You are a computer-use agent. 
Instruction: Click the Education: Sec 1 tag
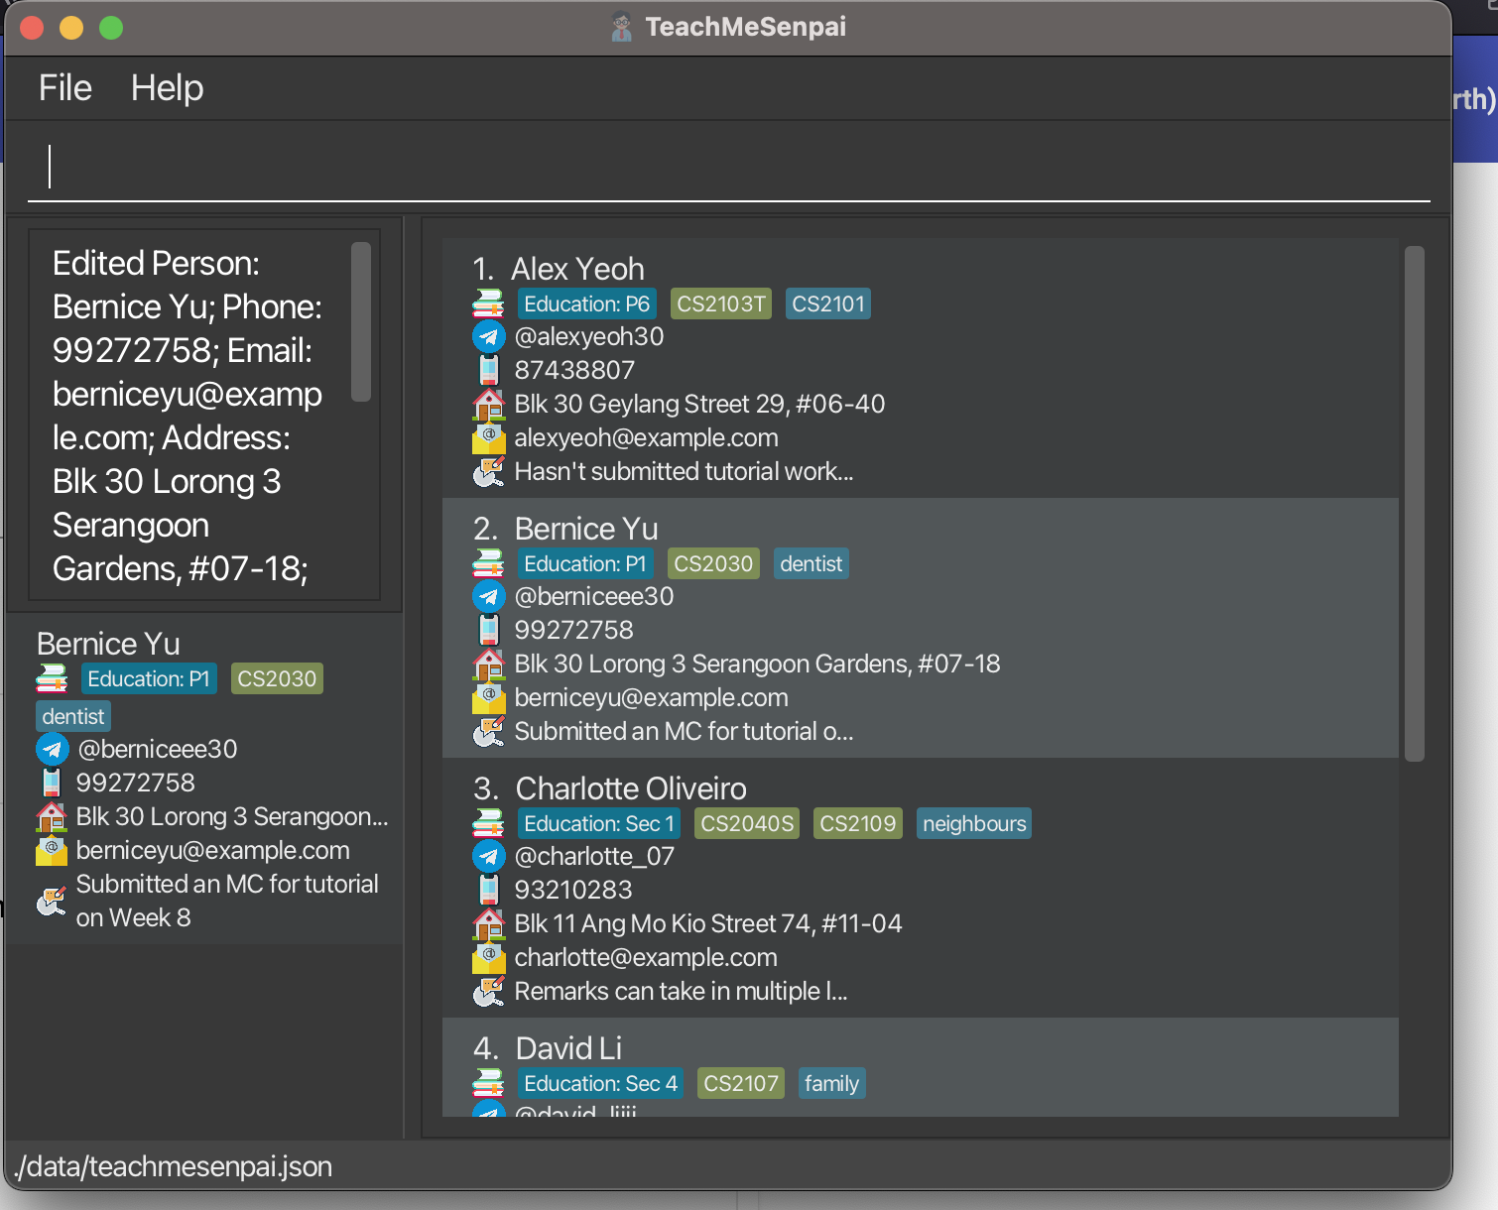coord(599,823)
